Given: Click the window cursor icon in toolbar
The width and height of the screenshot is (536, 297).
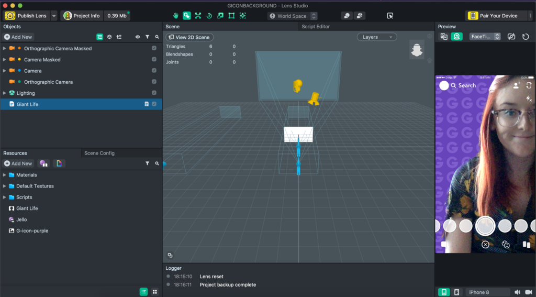Looking at the screenshot, I should (x=390, y=16).
